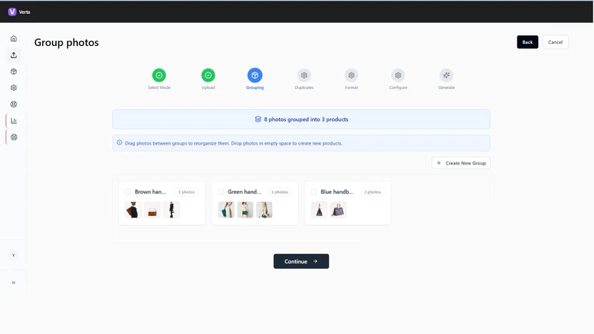
Task: Click the Continue button
Action: coord(301,261)
